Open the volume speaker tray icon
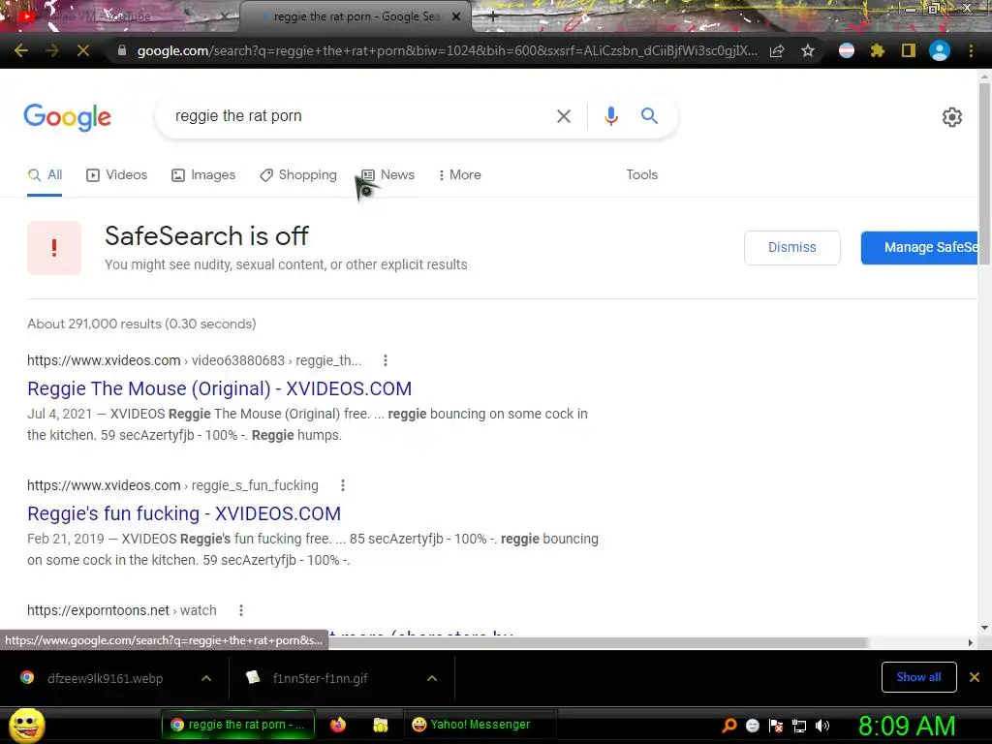The height and width of the screenshot is (744, 992). [822, 726]
